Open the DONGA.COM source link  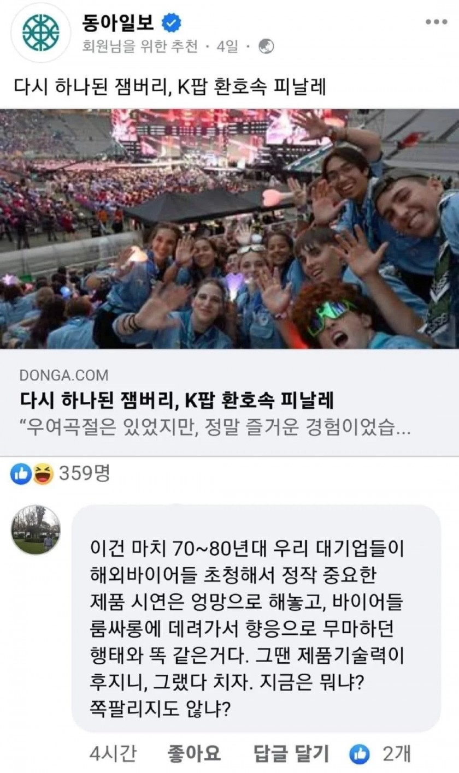click(63, 376)
